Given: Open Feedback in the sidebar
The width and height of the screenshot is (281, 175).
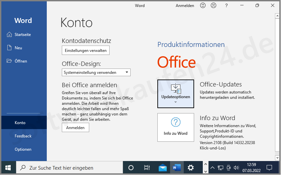Looking at the screenshot, I should (x=24, y=136).
